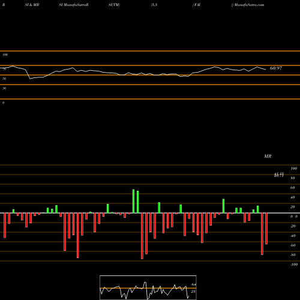Click the RSI line end near 60.97
Image resolution: width=300 pixels, height=300 pixels.
[266, 70]
